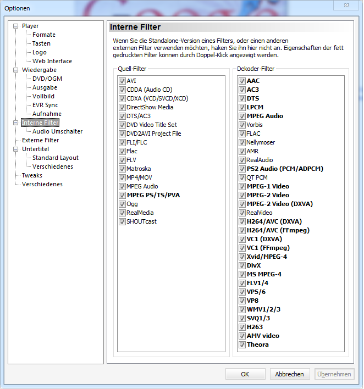
Task: Go to Vollbild settings
Action: (x=43, y=96)
